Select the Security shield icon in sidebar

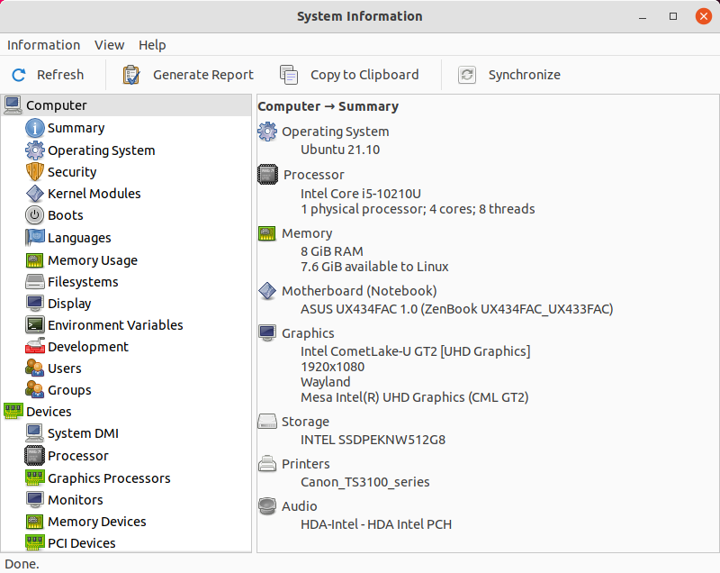(35, 171)
